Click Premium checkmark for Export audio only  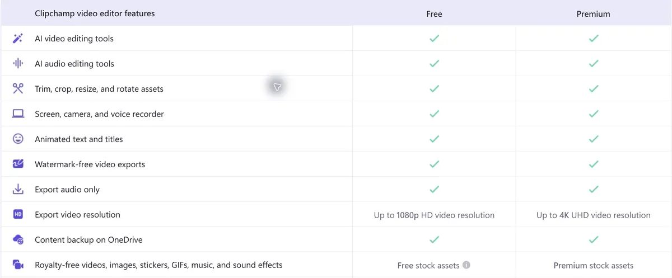point(594,190)
